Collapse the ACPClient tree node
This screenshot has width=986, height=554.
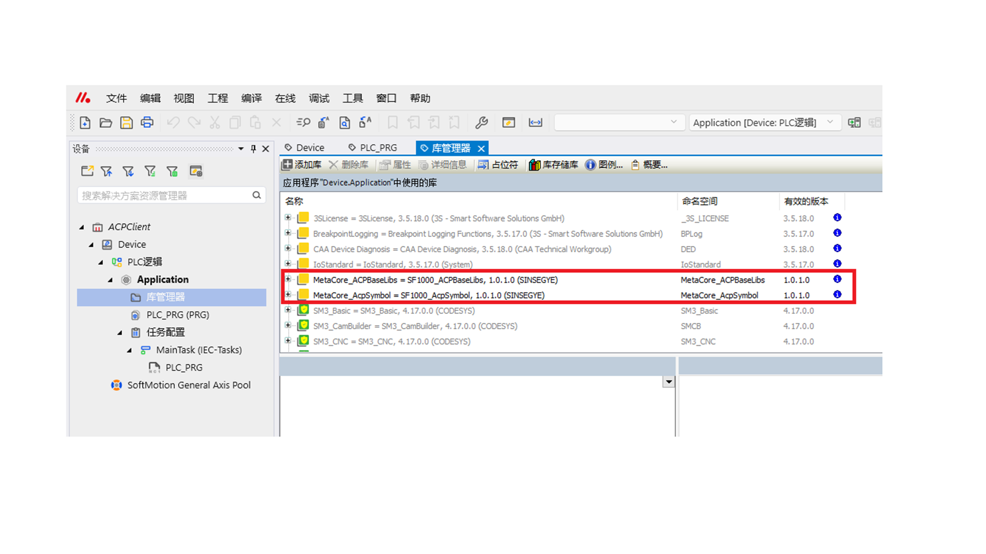82,227
